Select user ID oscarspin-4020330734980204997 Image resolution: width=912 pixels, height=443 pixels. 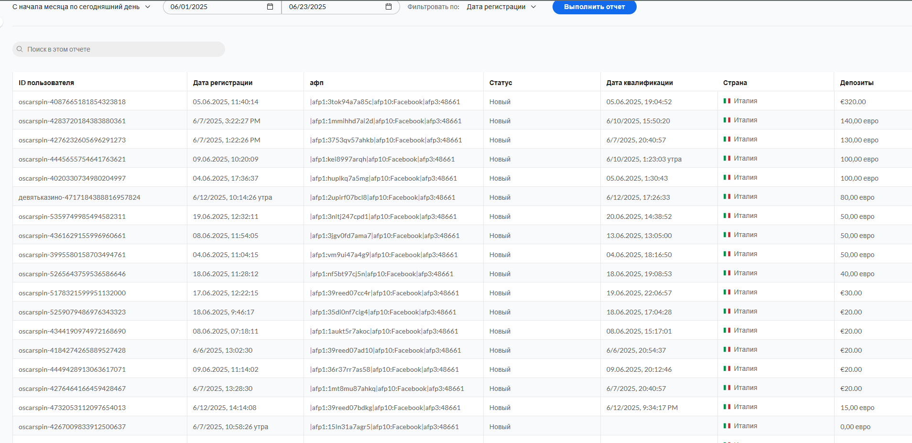coord(72,178)
